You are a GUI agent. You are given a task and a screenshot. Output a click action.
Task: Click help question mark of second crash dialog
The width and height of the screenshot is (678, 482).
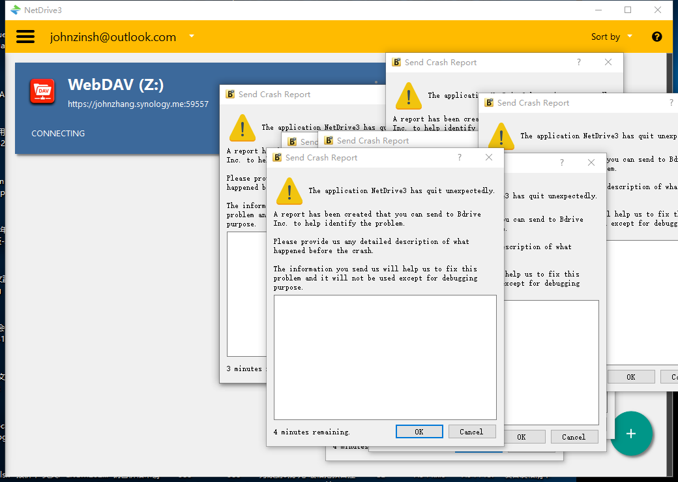pyautogui.click(x=562, y=162)
